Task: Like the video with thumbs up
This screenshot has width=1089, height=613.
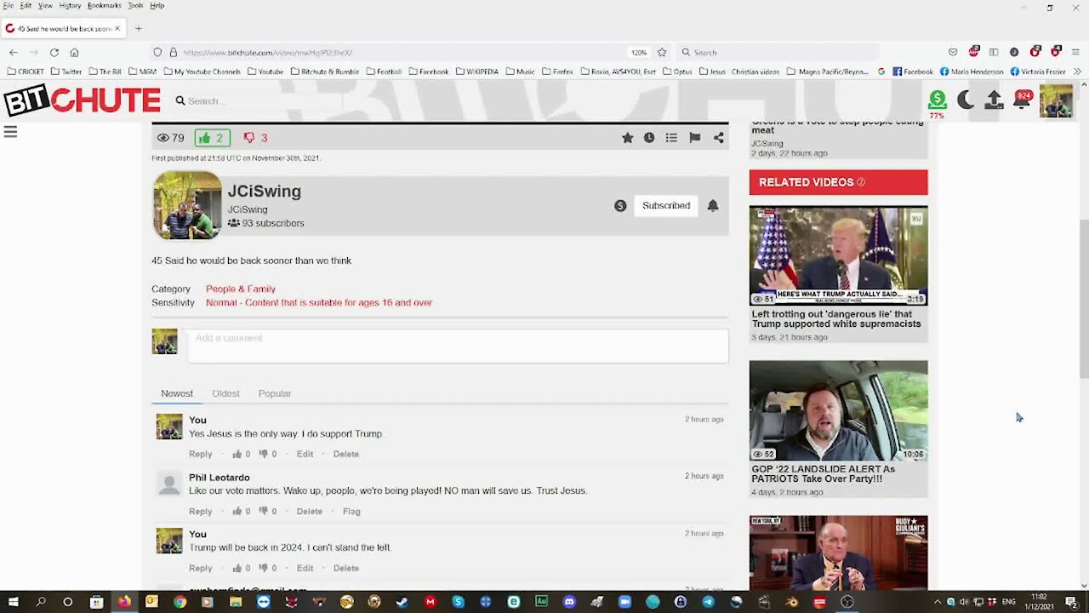Action: coord(212,138)
